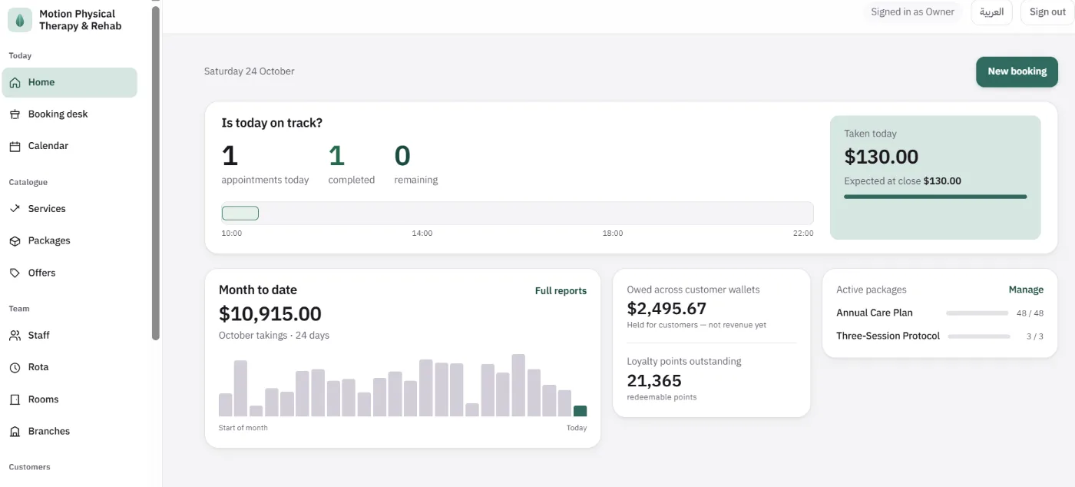Click the 'Is today on track?' heading

272,123
